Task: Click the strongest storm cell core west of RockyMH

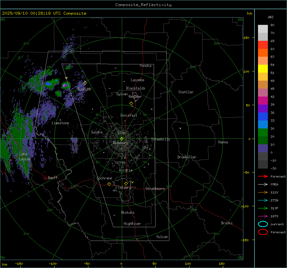Action: click(x=64, y=85)
